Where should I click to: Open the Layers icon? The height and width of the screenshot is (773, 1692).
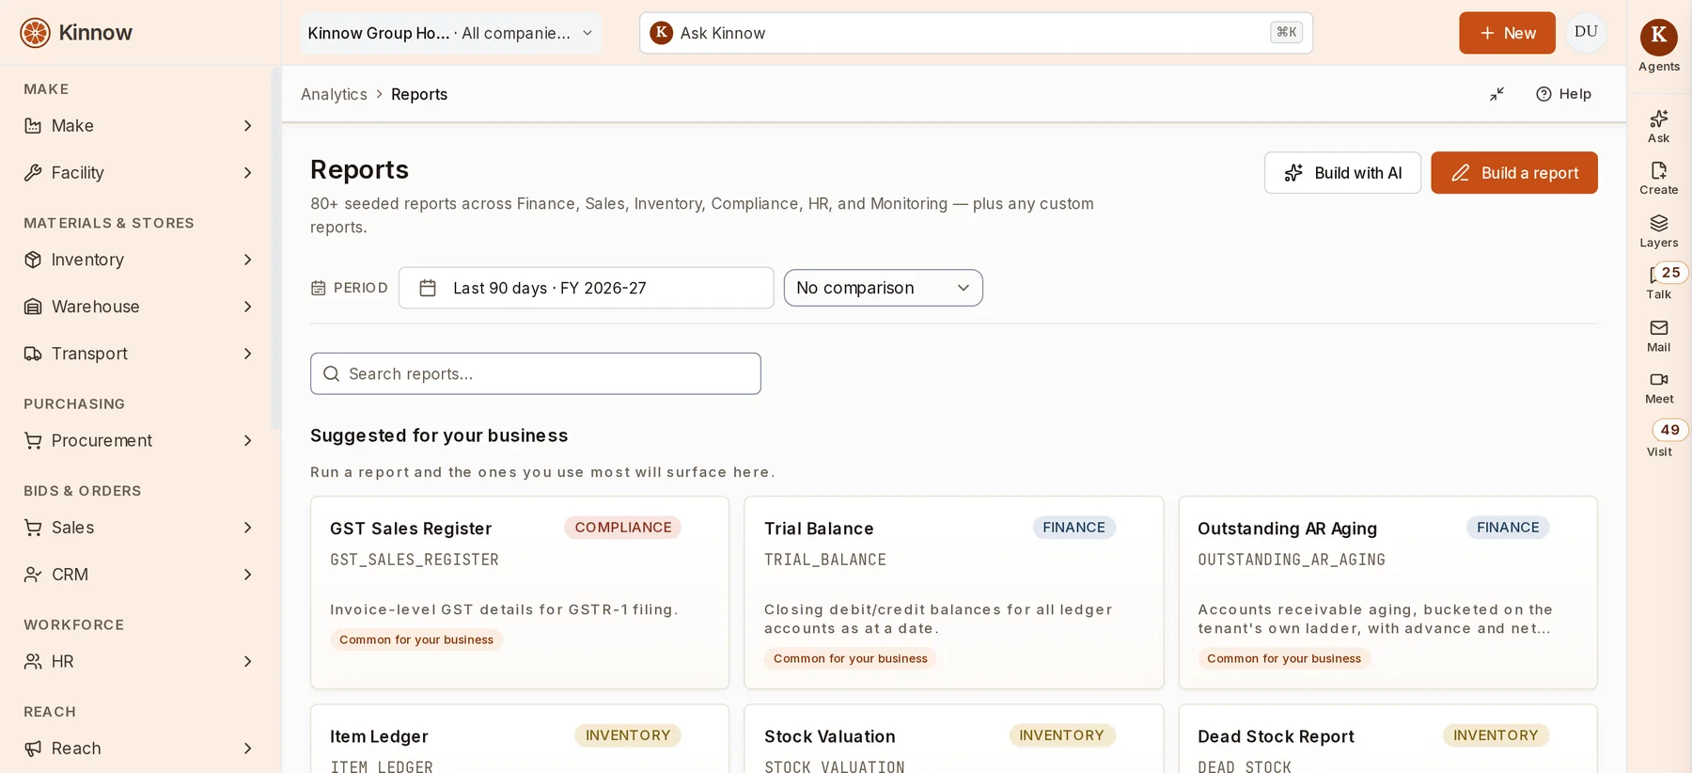coord(1659,223)
